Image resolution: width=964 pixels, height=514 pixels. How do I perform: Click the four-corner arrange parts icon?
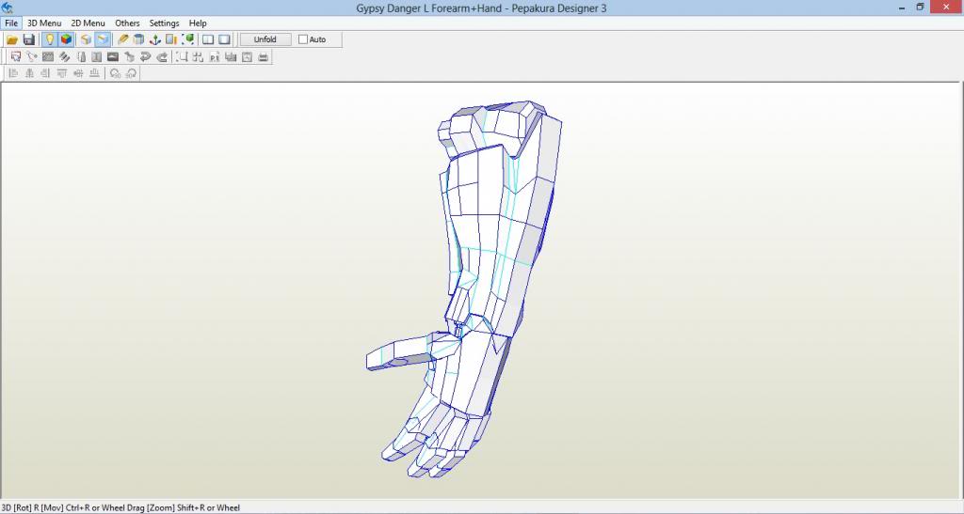[x=198, y=57]
